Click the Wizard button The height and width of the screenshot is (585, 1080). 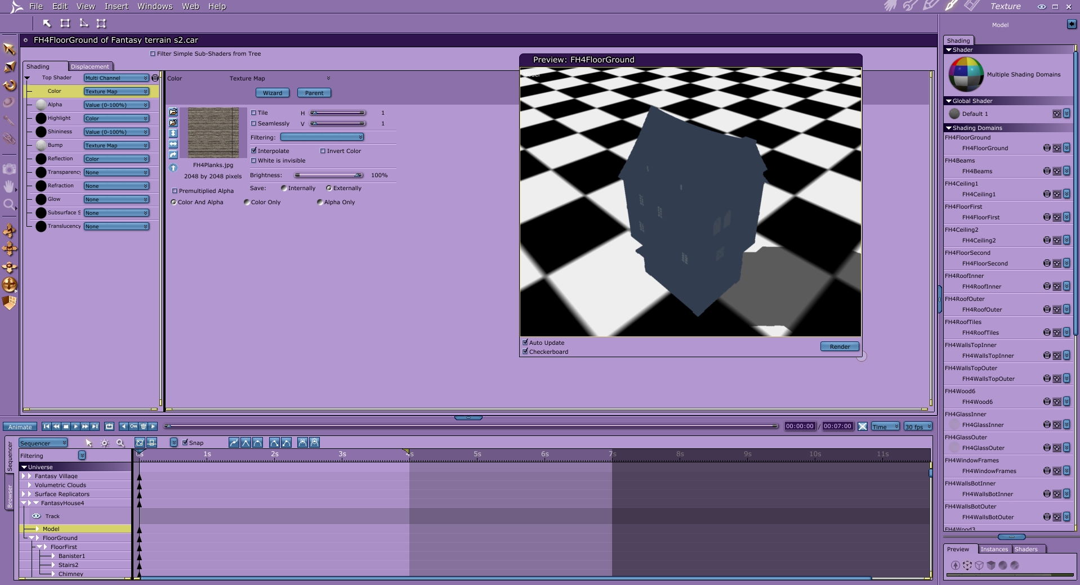pos(273,93)
